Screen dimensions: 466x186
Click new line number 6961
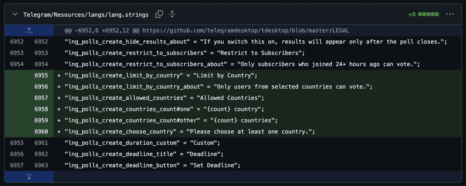click(41, 143)
